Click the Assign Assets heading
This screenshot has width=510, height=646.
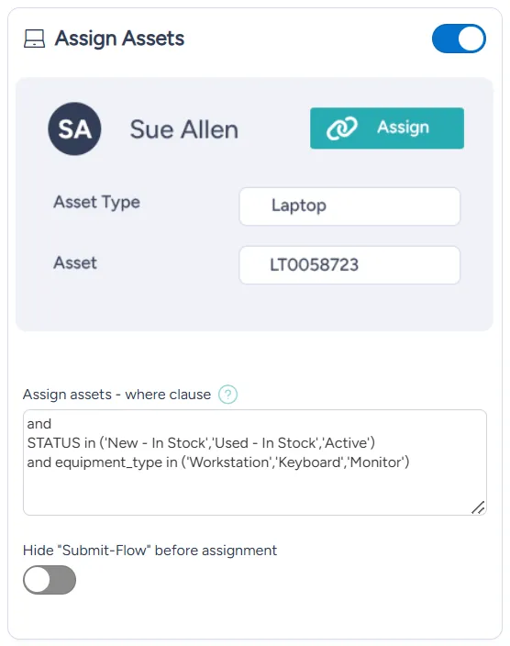[x=119, y=39]
